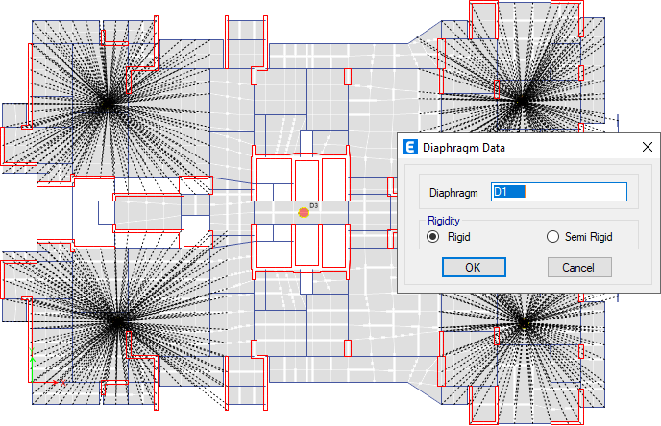This screenshot has width=661, height=426.
Task: Confirm diaphragm data with OK
Action: (x=474, y=268)
